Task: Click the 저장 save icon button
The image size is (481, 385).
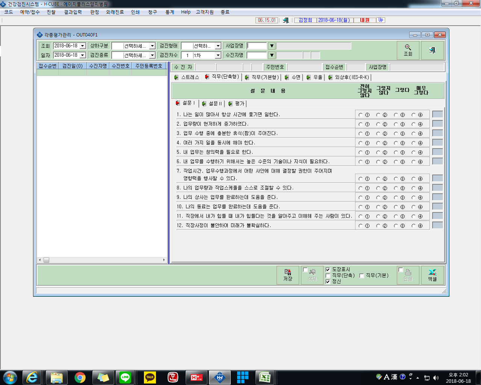Action: (x=288, y=275)
